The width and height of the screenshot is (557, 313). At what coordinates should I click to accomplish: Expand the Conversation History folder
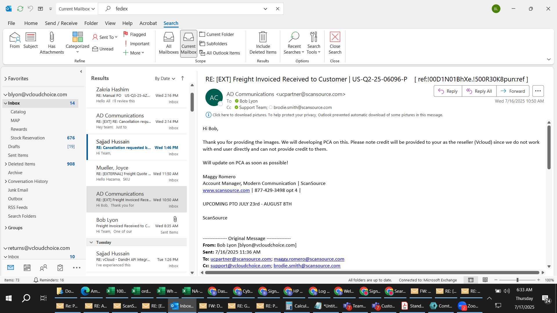click(x=6, y=181)
